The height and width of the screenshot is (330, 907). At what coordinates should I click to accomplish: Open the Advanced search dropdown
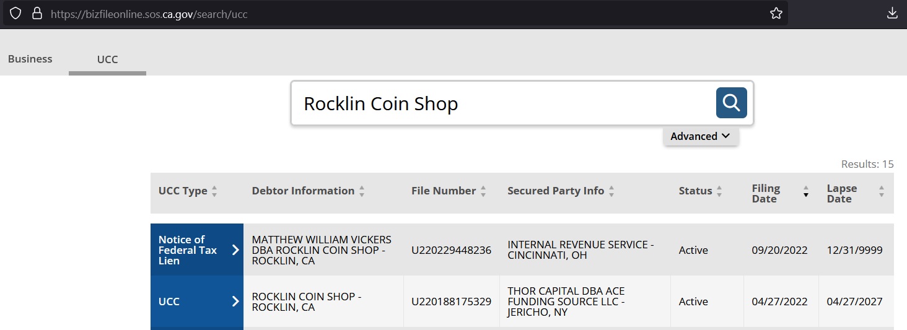pyautogui.click(x=701, y=136)
